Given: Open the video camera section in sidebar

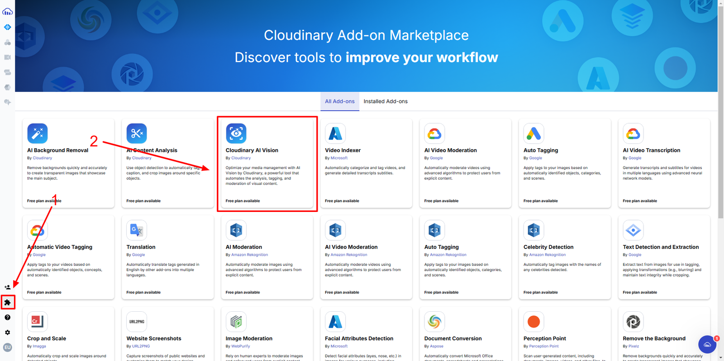Looking at the screenshot, I should (x=7, y=57).
